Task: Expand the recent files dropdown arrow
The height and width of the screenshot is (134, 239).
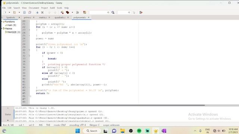Action: 19,12
